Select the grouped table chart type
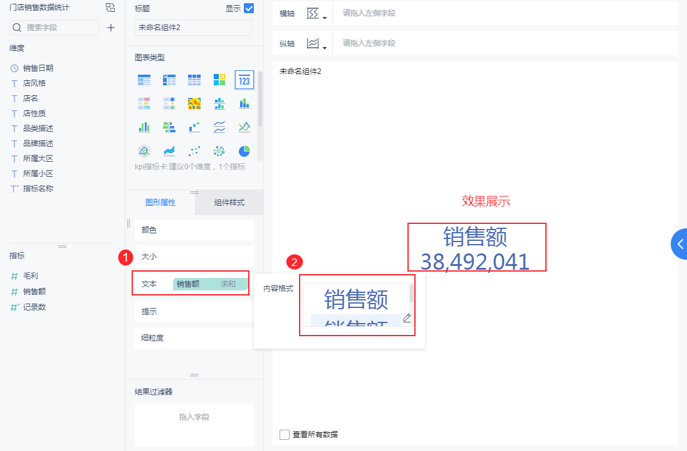Image resolution: width=687 pixels, height=451 pixels. point(144,80)
